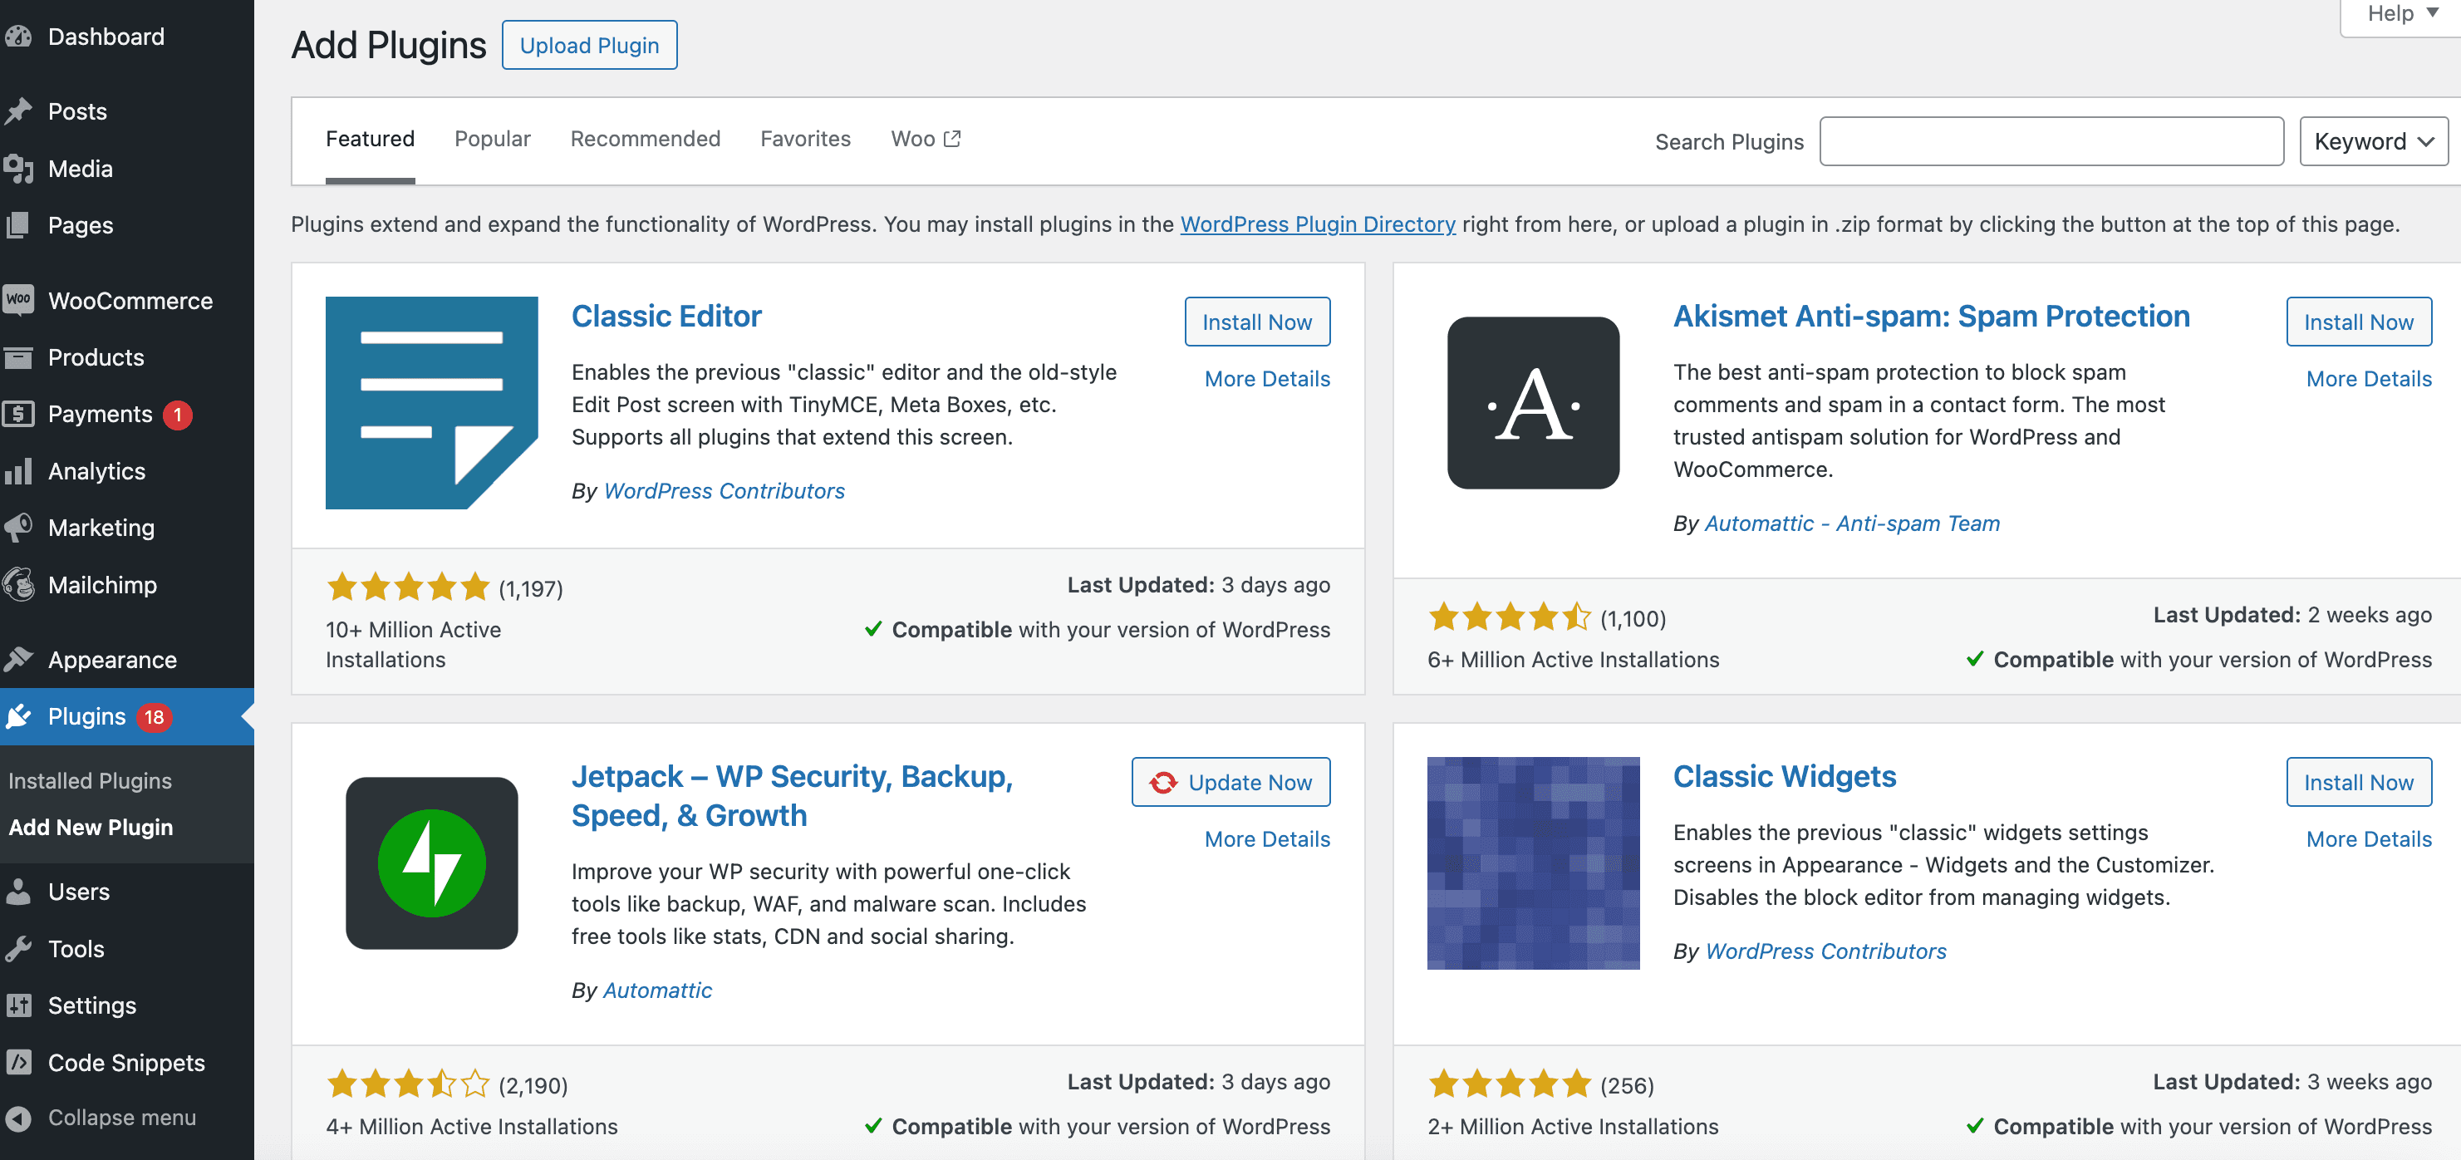Click the WooCommerce logo icon
Screen dimensions: 2461x1160
[18, 300]
